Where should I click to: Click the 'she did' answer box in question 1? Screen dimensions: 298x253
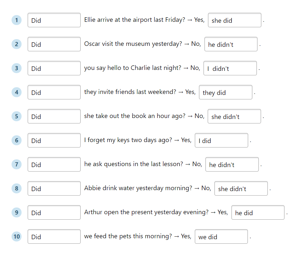[x=235, y=20]
